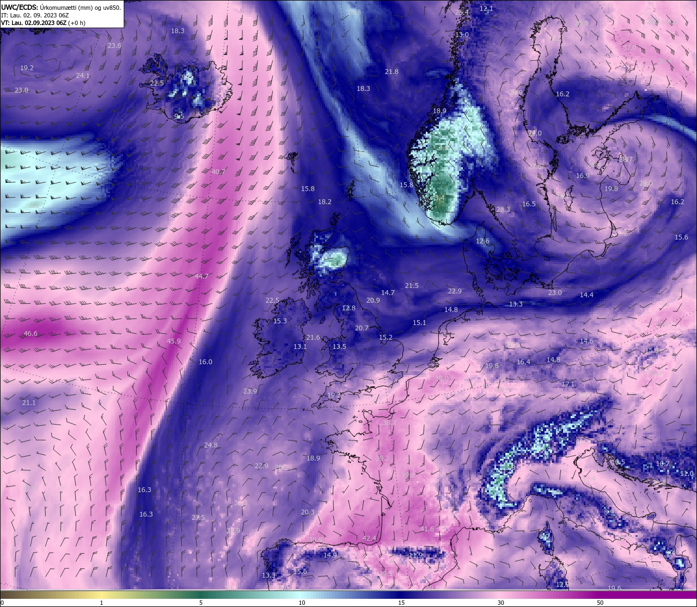This screenshot has width=697, height=607.
Task: Click the 40.7 value label
Action: click(218, 172)
